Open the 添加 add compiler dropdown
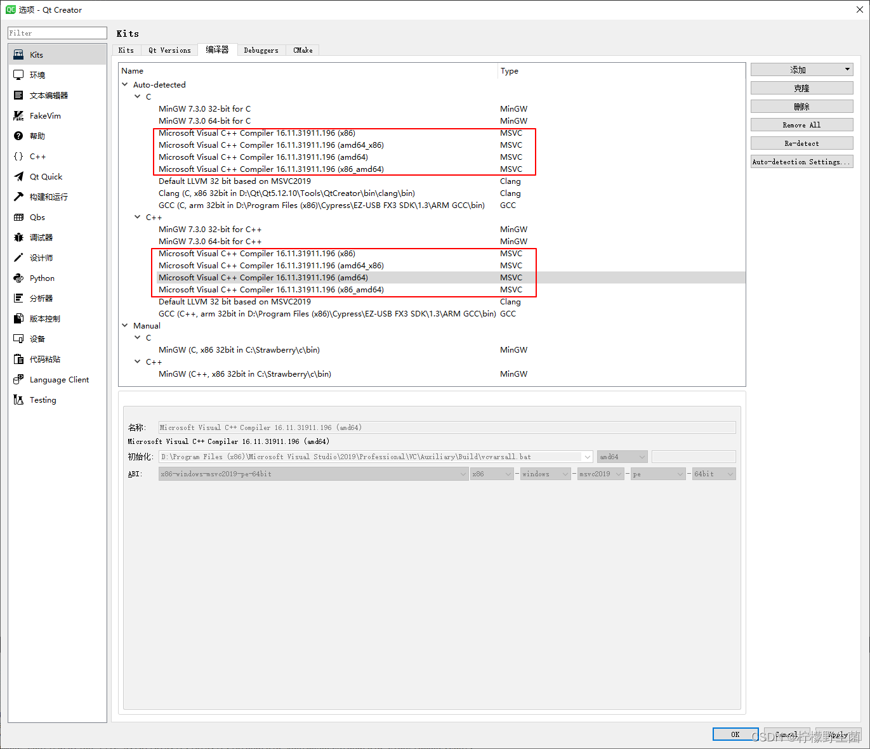The width and height of the screenshot is (870, 749). (x=801, y=70)
